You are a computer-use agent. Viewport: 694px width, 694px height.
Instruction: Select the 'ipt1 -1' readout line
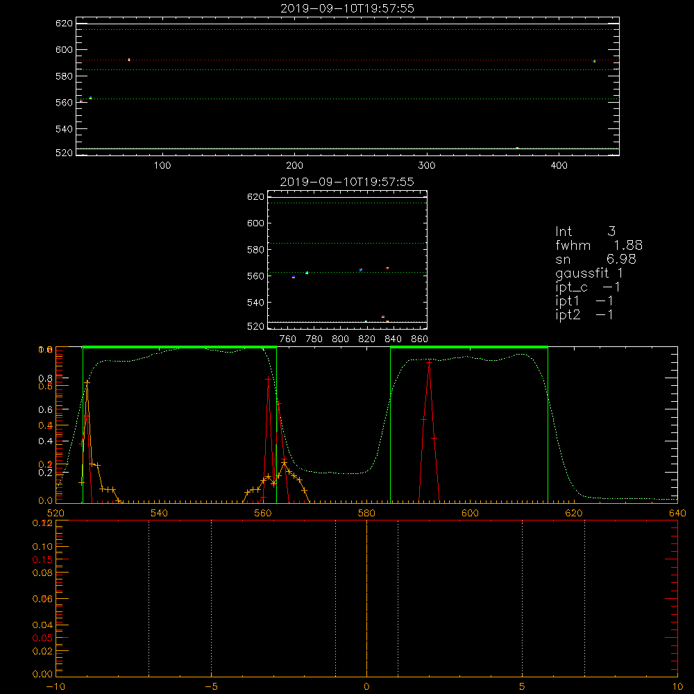(x=584, y=301)
